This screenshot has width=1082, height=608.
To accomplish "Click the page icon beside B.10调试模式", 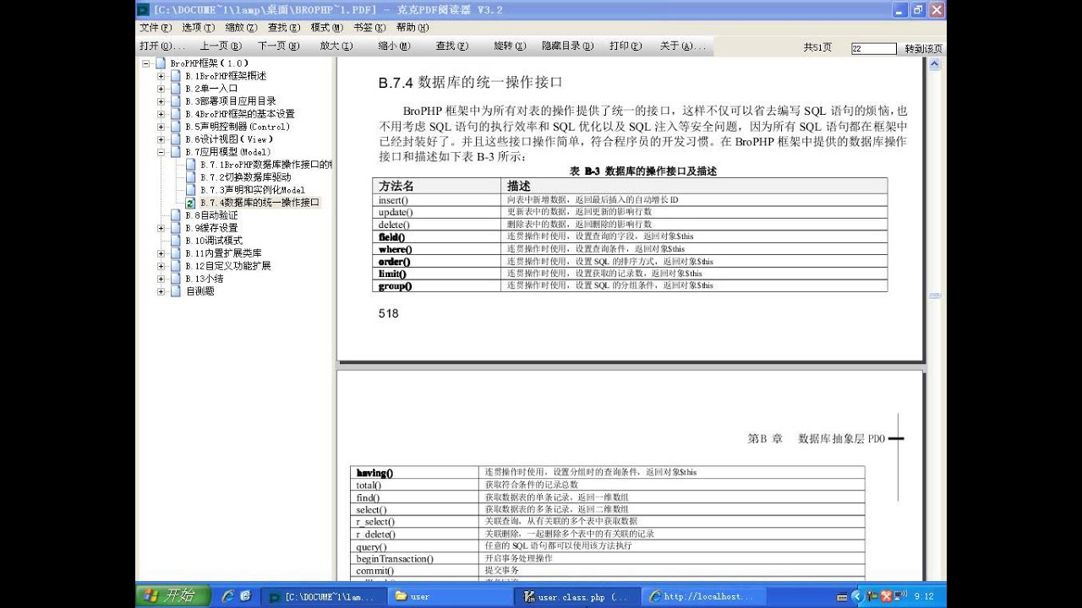I will [x=175, y=241].
